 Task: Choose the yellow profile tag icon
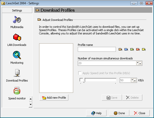tap(144, 49)
